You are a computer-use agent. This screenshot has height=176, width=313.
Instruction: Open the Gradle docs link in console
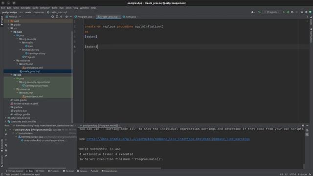pos(168,139)
